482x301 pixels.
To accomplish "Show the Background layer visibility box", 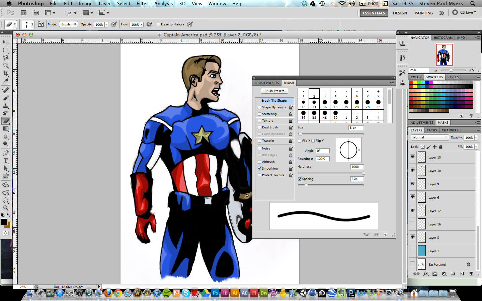I will click(412, 264).
